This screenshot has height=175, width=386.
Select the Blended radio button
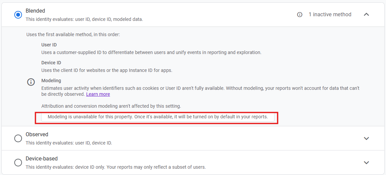[x=18, y=15]
